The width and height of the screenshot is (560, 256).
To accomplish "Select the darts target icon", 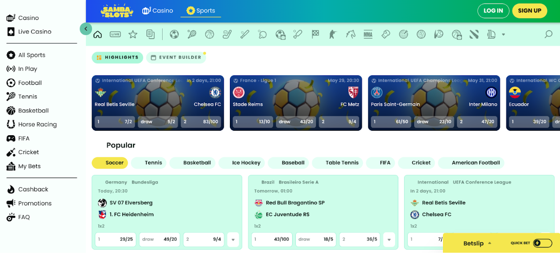I will click(403, 34).
